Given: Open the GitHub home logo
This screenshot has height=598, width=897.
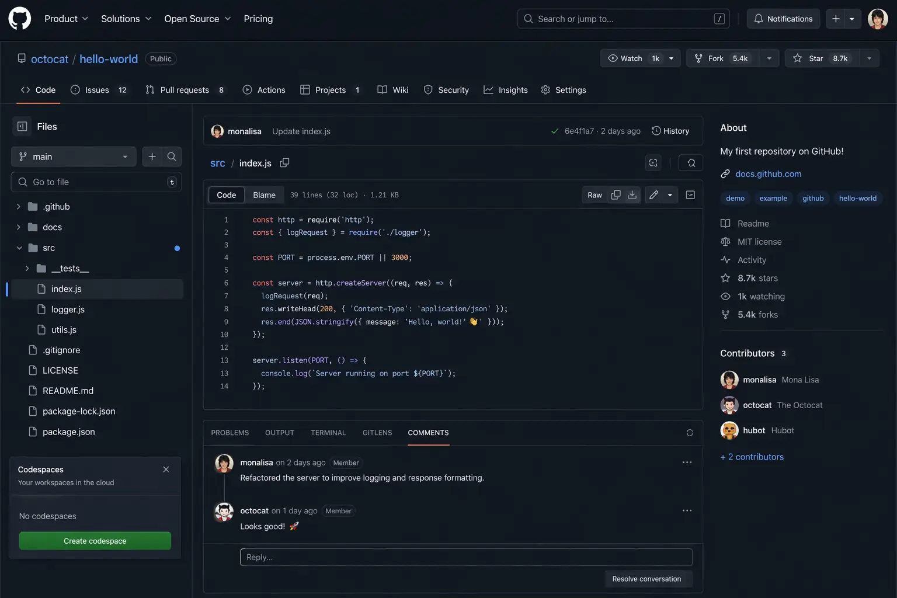Looking at the screenshot, I should tap(19, 19).
